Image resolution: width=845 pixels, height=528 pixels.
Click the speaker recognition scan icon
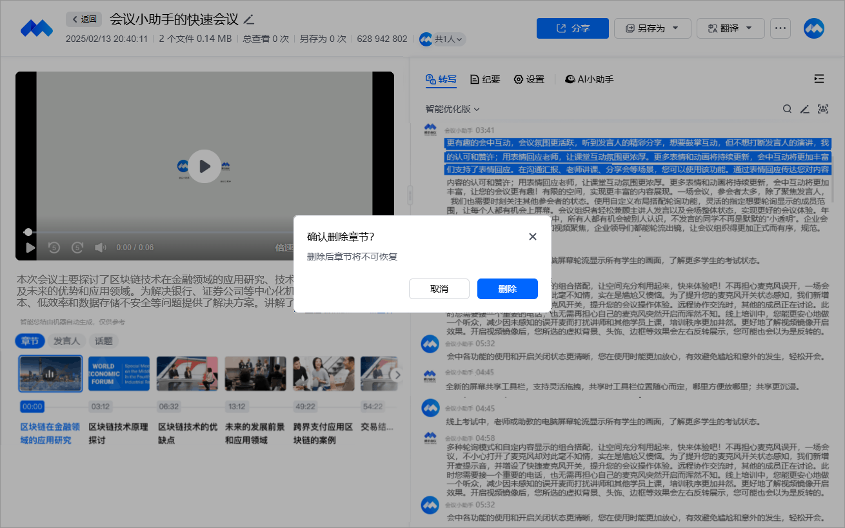point(822,109)
